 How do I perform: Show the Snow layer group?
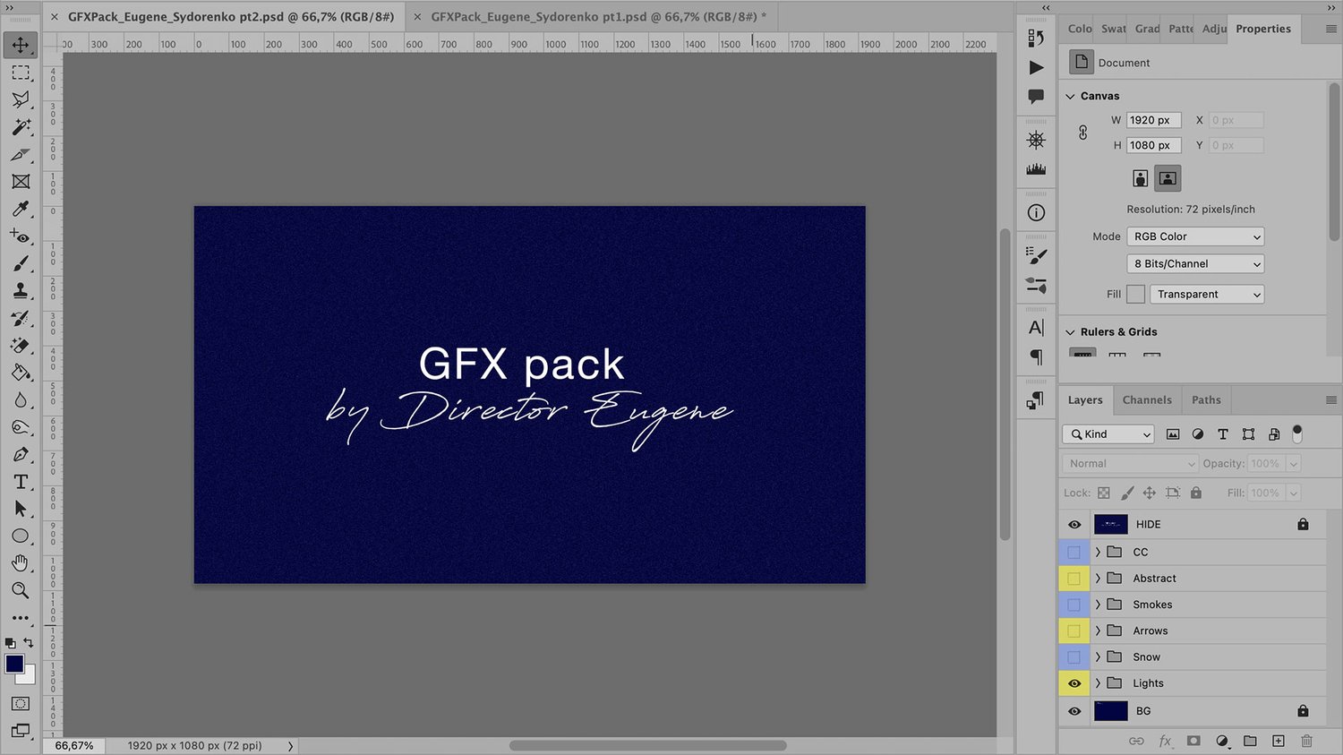coord(1074,657)
